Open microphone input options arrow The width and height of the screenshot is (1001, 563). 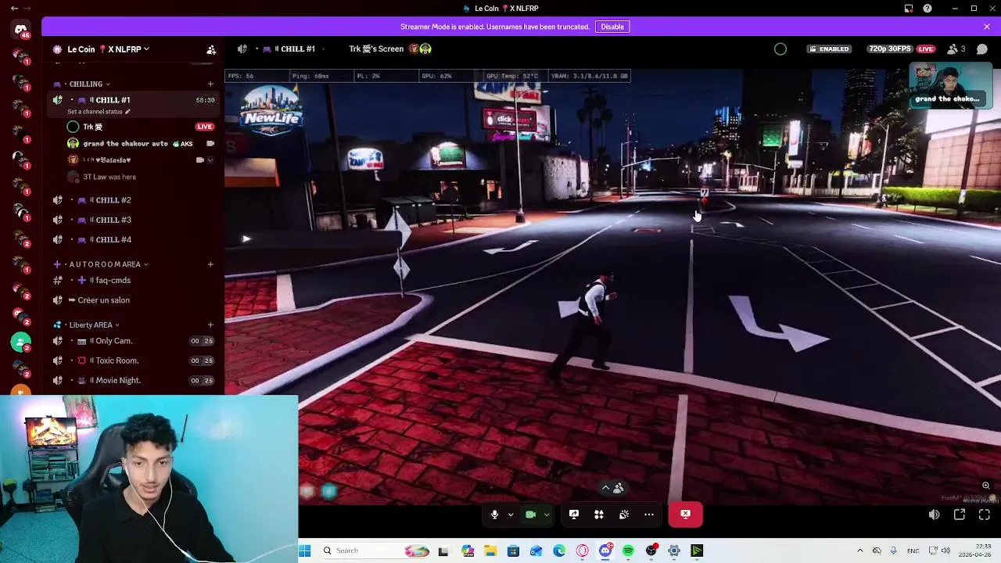[x=511, y=515]
